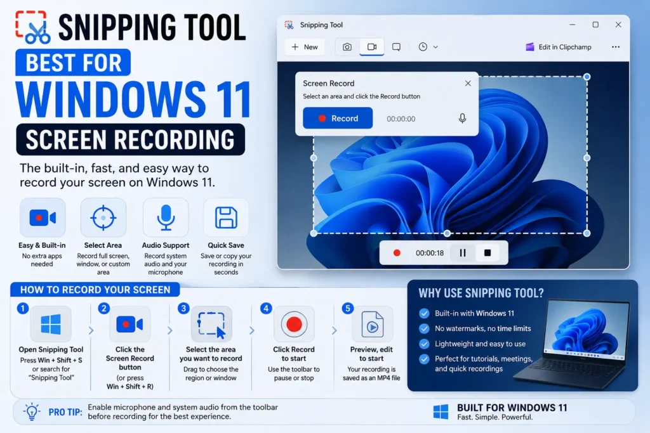650x433 pixels.
Task: Click the Quick Save label
Action: [226, 245]
